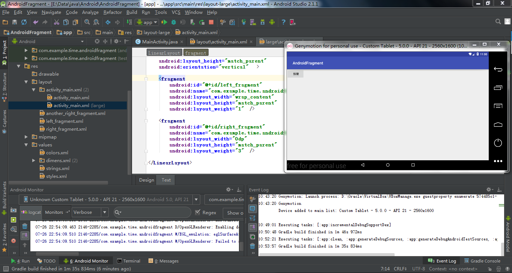Take screenshot with logcat camera icon

(x=14, y=210)
